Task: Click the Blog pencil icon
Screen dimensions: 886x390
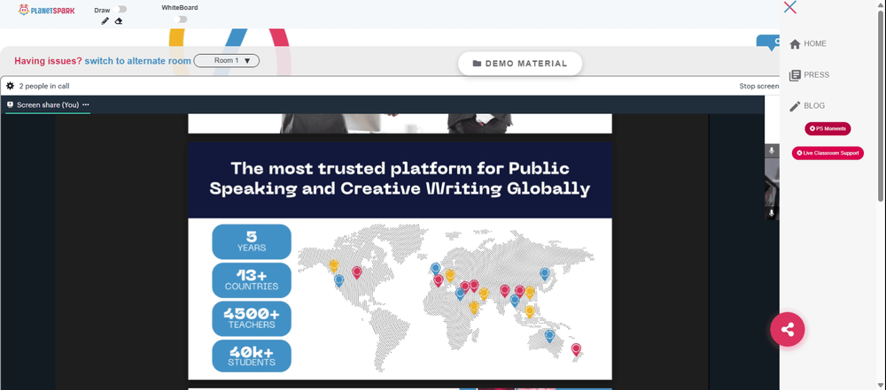Action: 795,106
